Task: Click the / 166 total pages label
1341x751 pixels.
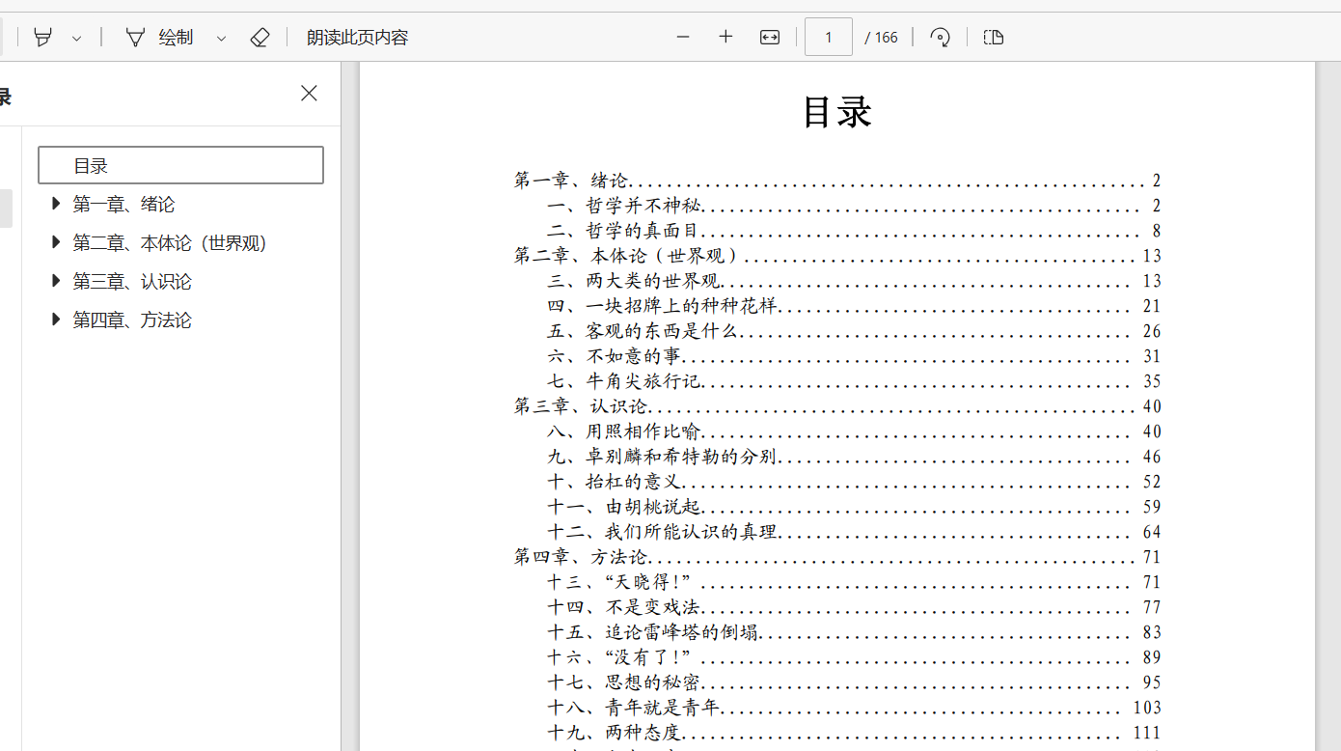Action: [881, 38]
